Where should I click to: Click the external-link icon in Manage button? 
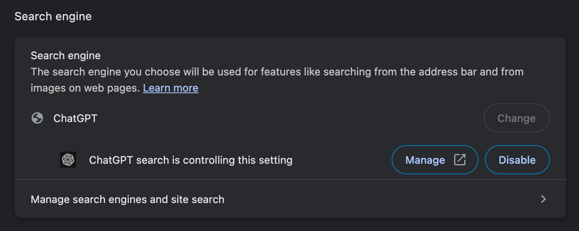point(459,160)
